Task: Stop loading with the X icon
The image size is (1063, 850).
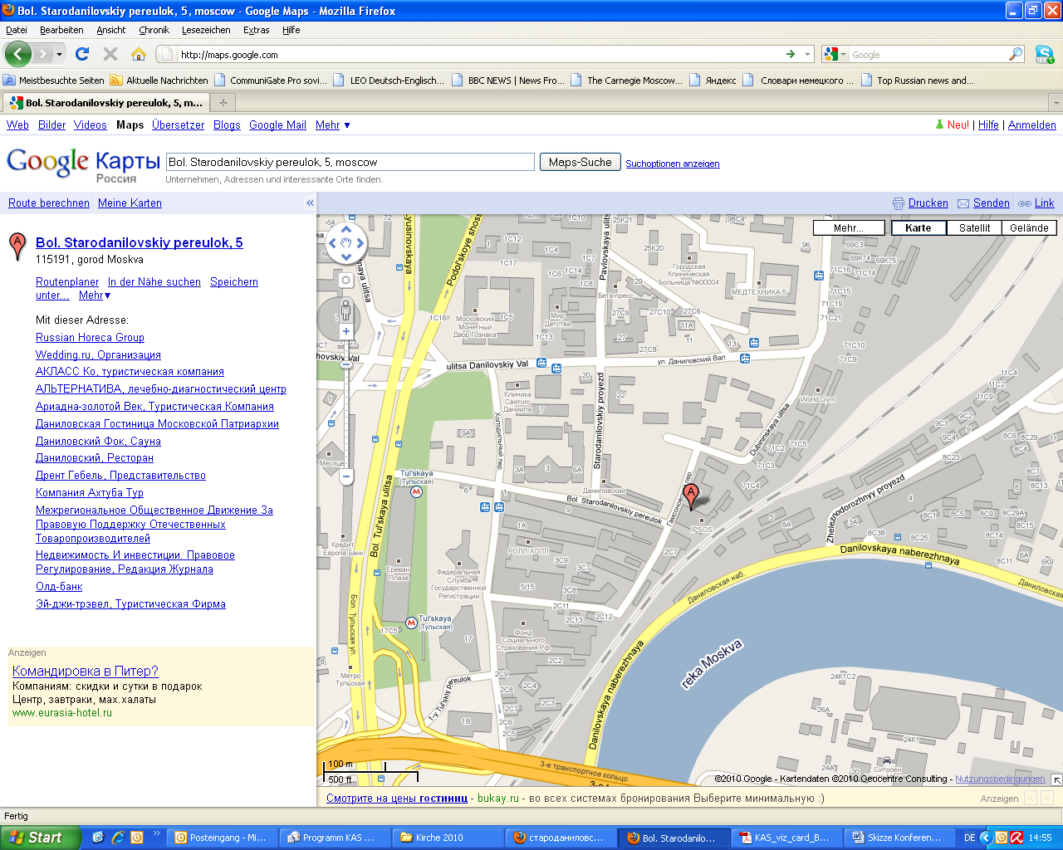Action: click(x=110, y=54)
